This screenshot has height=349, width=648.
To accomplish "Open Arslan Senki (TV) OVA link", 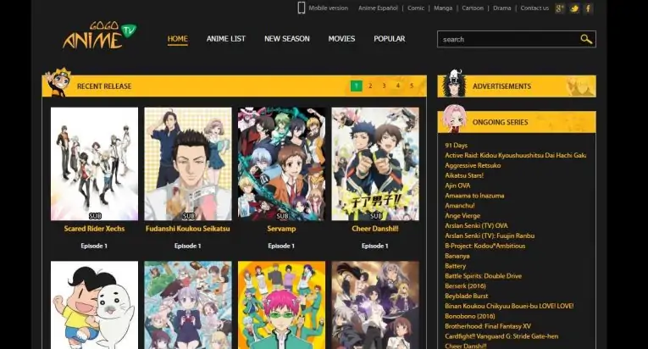I will pos(476,225).
